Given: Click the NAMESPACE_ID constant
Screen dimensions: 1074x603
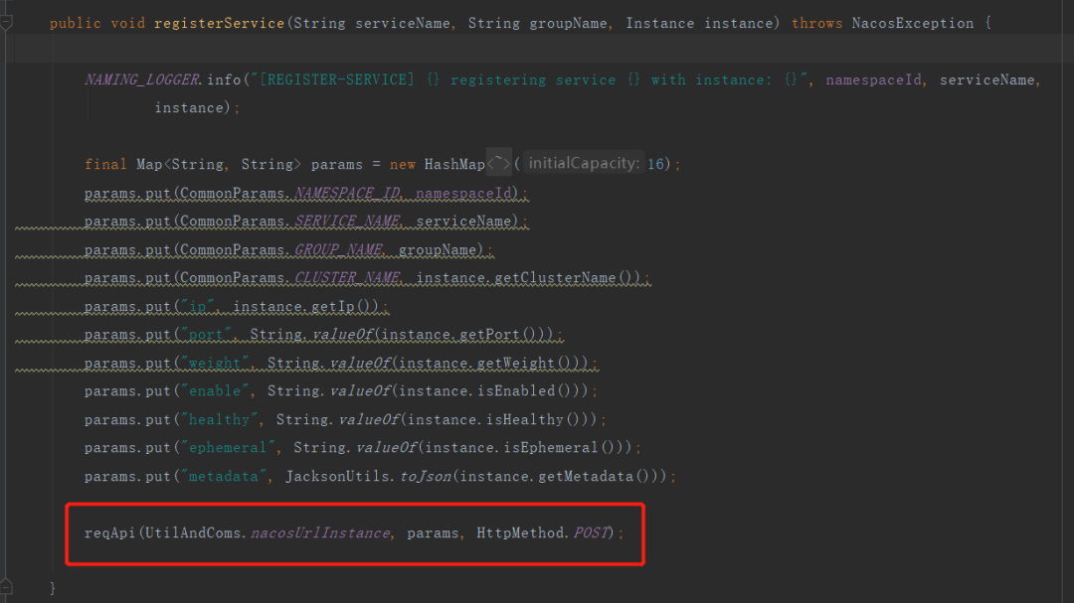Looking at the screenshot, I should 347,193.
